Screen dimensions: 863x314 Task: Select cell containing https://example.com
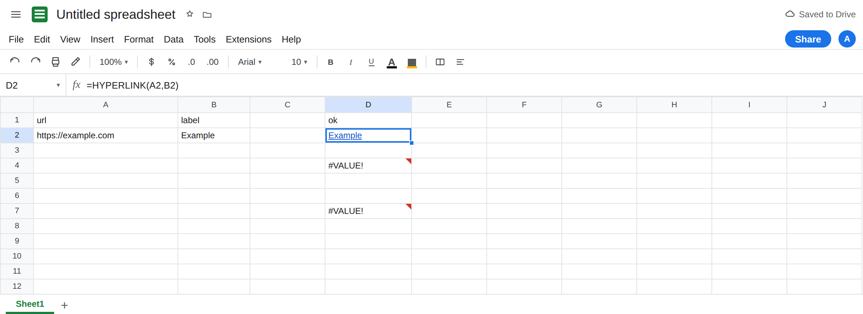(x=106, y=135)
